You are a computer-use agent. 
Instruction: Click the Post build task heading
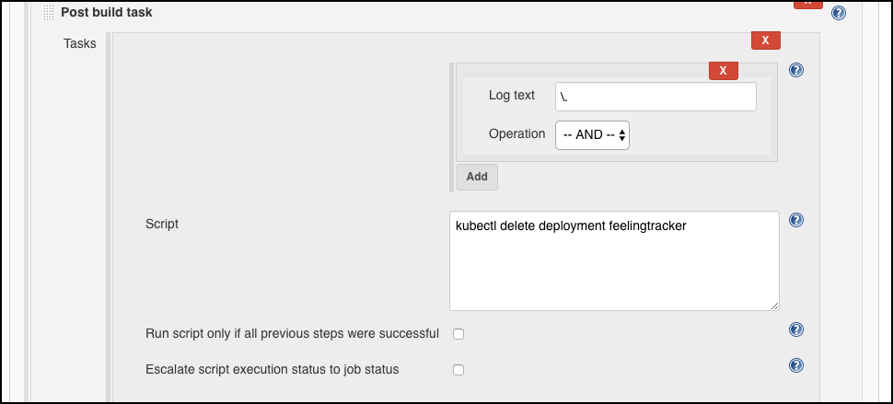click(107, 12)
